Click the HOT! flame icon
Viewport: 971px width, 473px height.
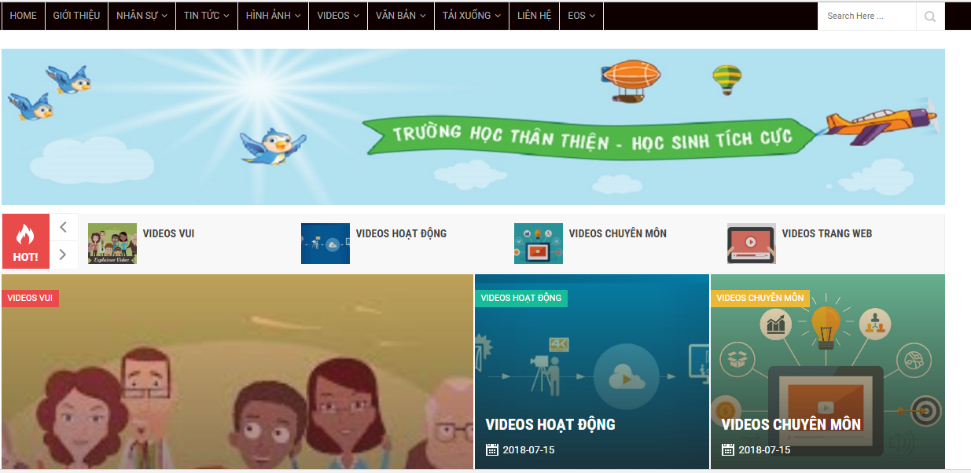point(25,234)
